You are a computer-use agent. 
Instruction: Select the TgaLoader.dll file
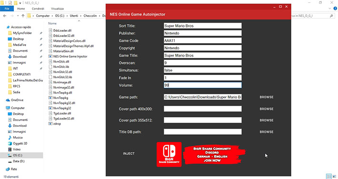point(62,113)
